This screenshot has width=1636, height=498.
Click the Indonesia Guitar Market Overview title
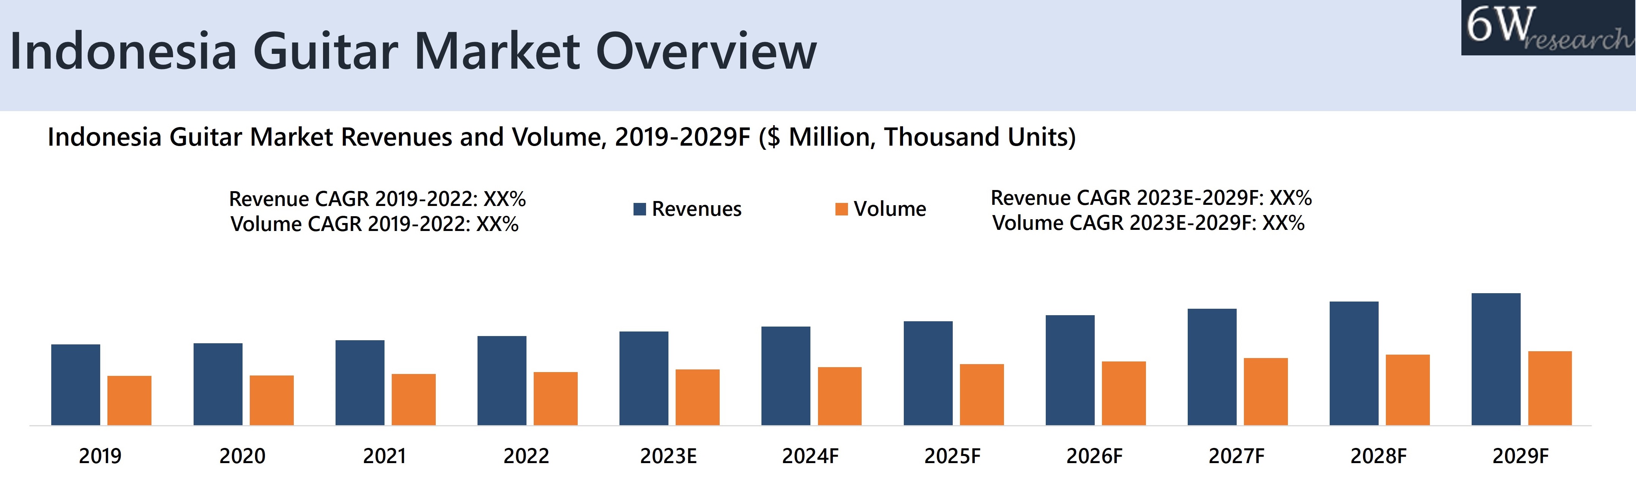pos(413,51)
